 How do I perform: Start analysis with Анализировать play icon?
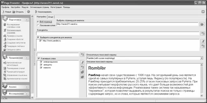[36, 12]
